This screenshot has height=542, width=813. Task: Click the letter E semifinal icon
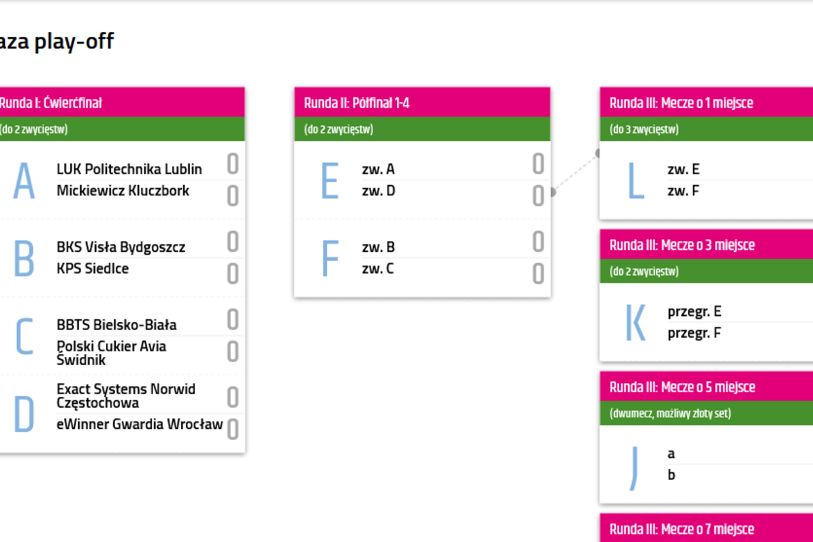[330, 181]
